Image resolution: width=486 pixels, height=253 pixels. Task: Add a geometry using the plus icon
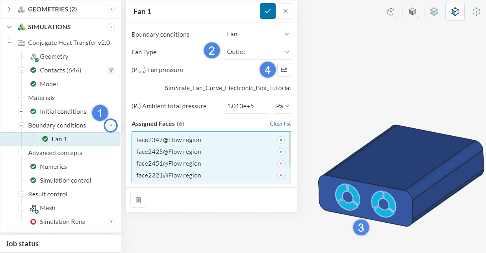pos(111,9)
